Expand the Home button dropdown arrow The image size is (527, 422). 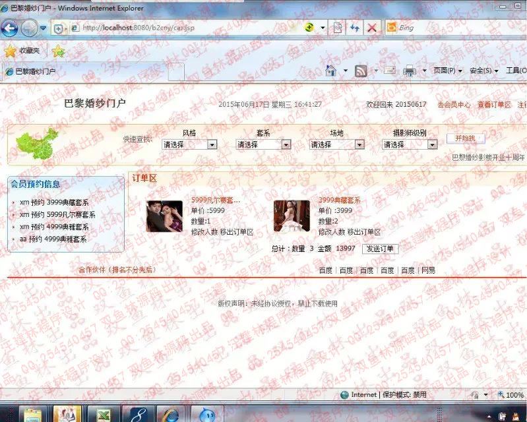pos(346,71)
